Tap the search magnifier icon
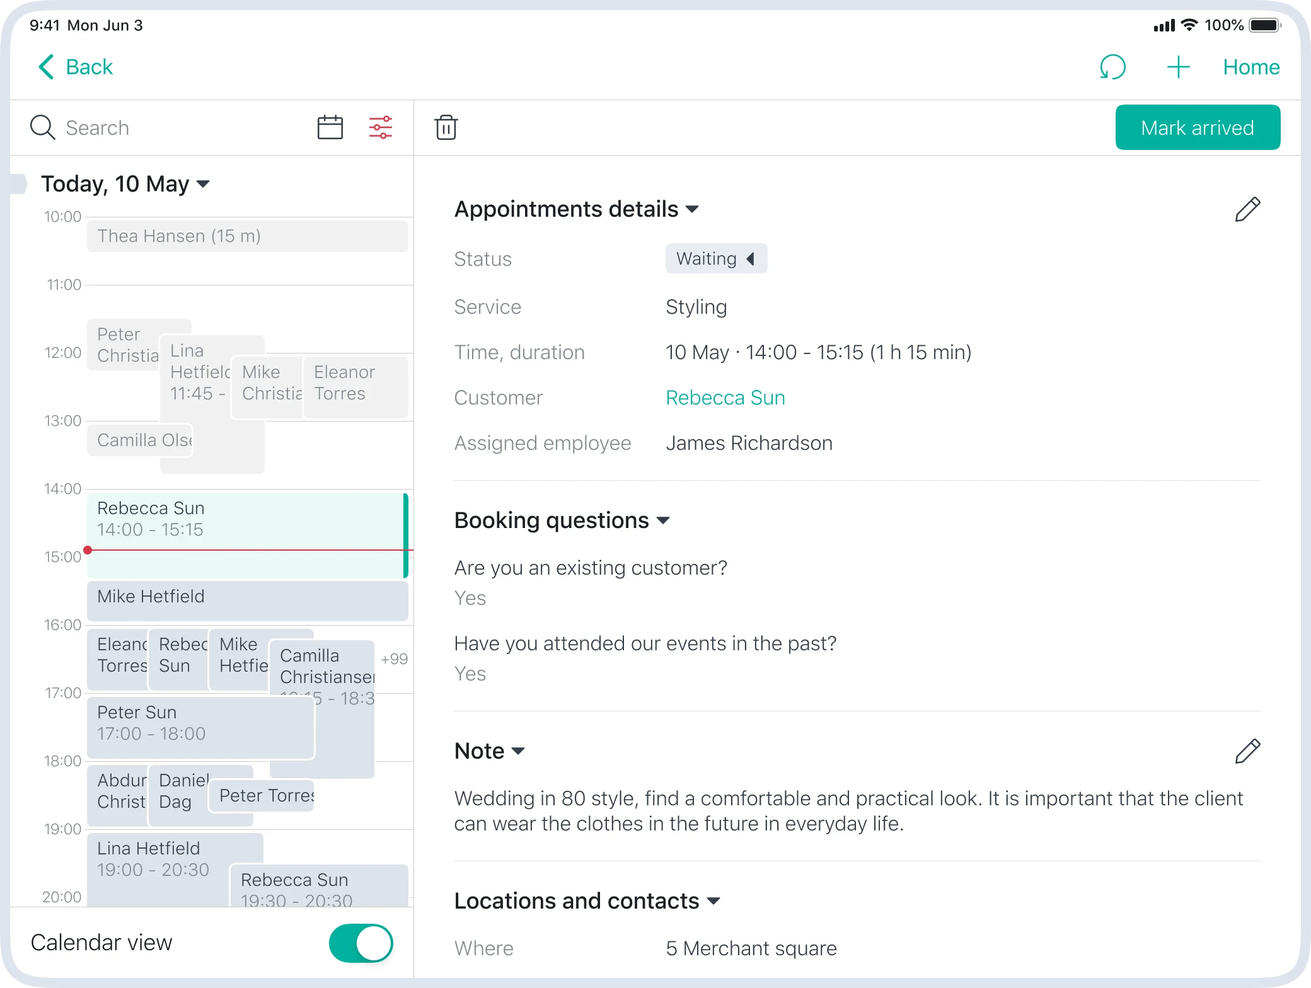Screen dimensions: 1311x988 pos(43,127)
